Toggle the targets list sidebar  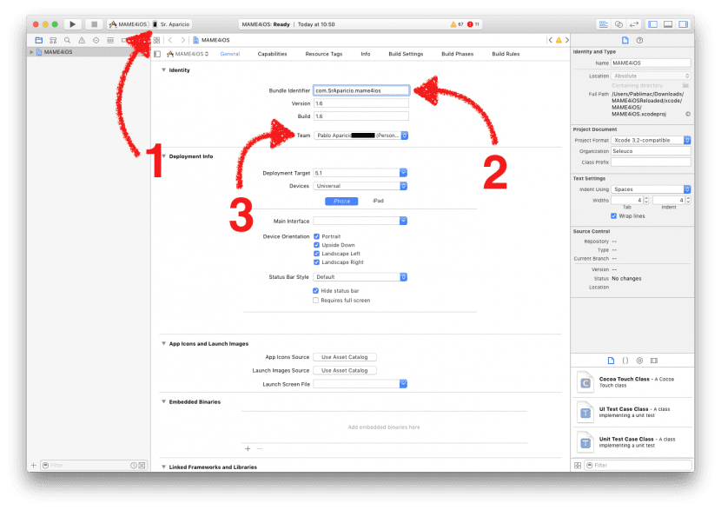coord(157,54)
